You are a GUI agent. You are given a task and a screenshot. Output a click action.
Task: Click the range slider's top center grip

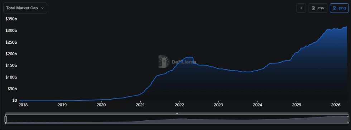click(177, 114)
